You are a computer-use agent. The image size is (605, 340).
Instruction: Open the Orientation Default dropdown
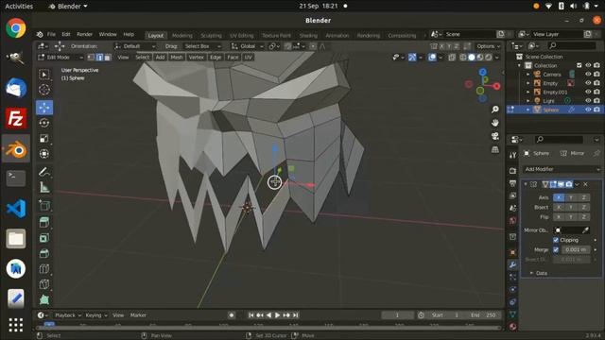[135, 46]
